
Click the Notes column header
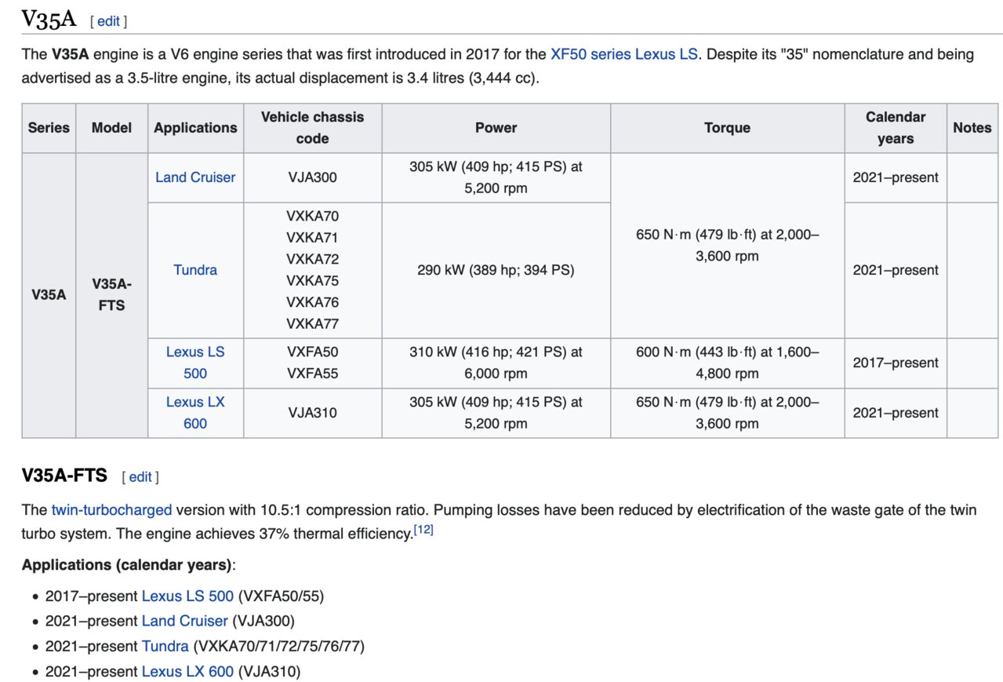pos(972,128)
